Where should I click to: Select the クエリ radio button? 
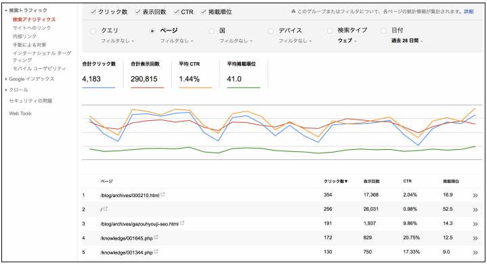coord(93,31)
